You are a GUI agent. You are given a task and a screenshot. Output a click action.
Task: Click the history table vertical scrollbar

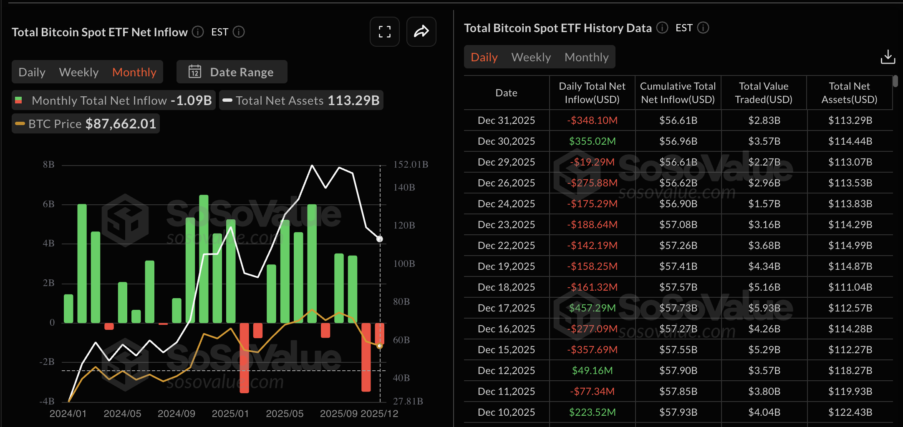click(x=895, y=81)
